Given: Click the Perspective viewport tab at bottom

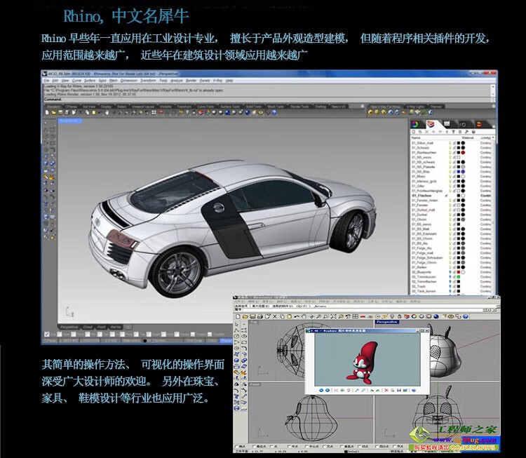Looking at the screenshot, I should coord(69,326).
